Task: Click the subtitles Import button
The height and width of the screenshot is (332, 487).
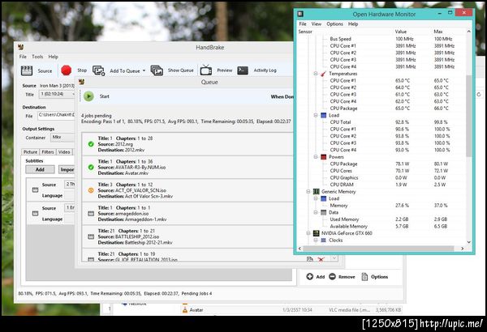Action: point(67,169)
